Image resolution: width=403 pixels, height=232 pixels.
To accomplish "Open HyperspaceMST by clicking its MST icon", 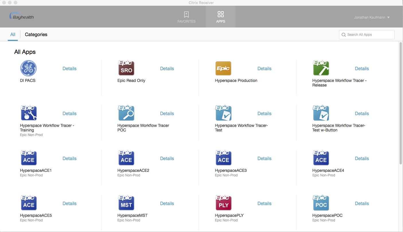I will click(126, 203).
